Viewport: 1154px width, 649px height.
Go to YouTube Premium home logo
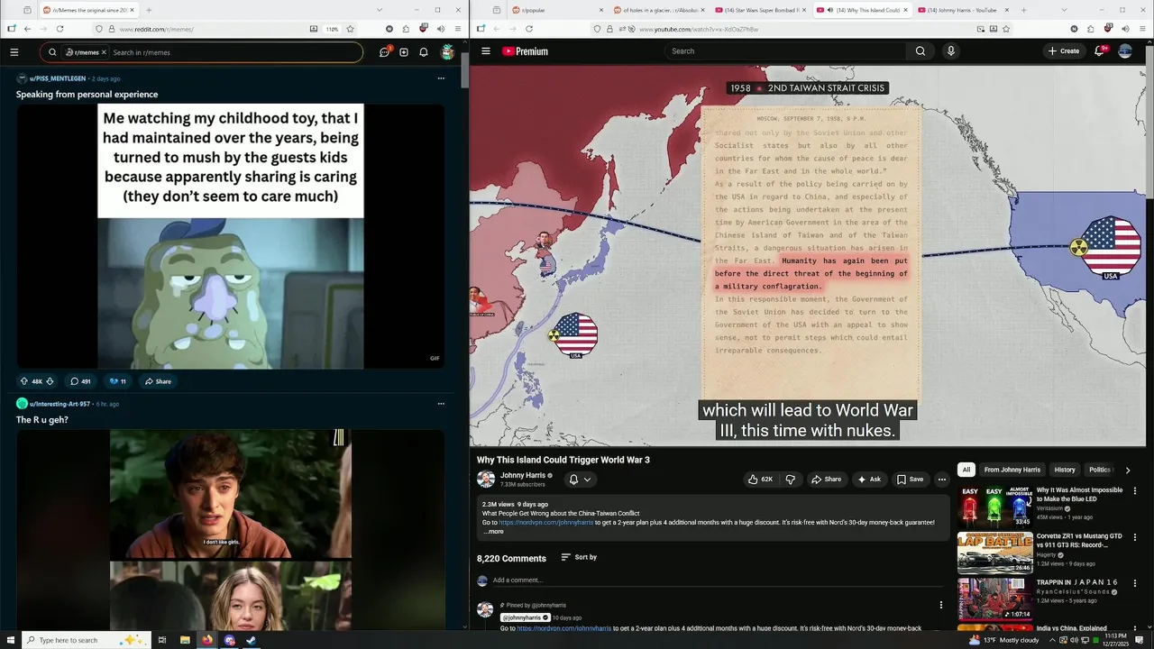(526, 51)
